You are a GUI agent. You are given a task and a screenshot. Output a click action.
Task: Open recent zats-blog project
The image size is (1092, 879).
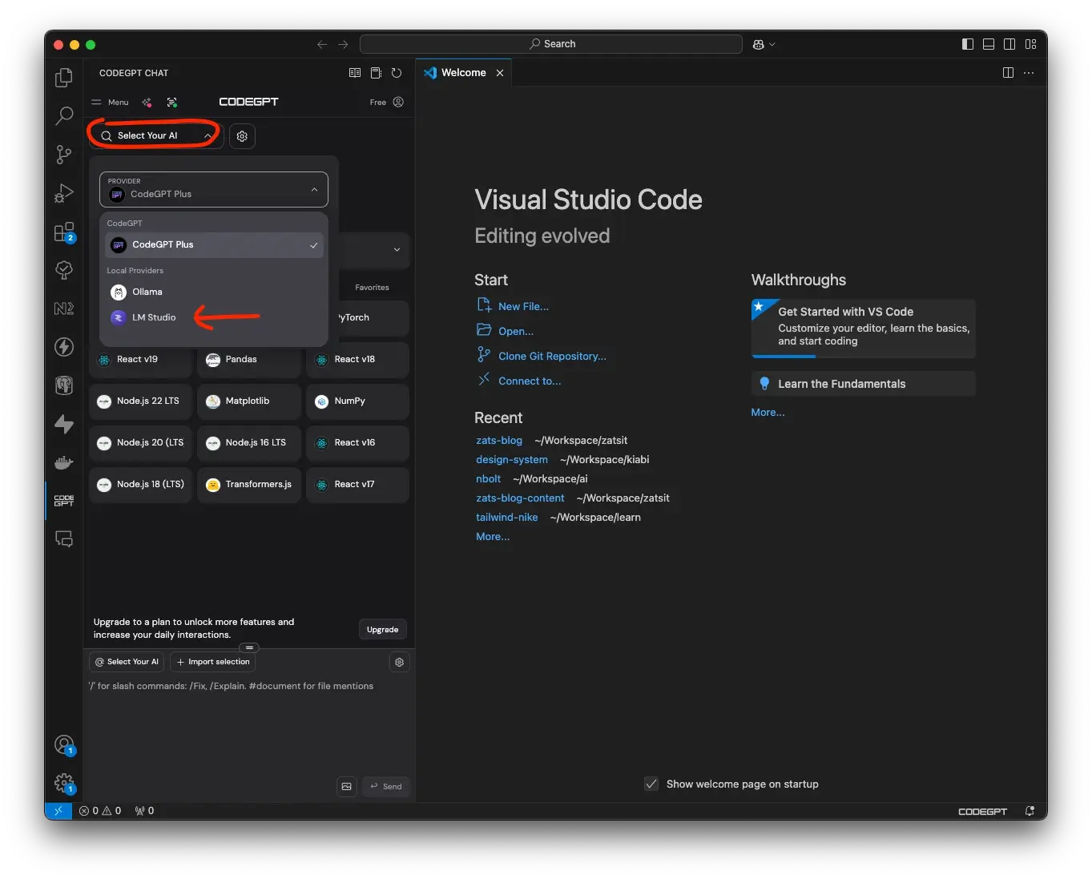tap(499, 440)
